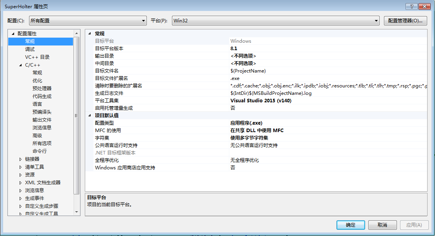The height and width of the screenshot is (236, 435).
Task: Expand the 链接器 tree node
Action: click(x=20, y=159)
